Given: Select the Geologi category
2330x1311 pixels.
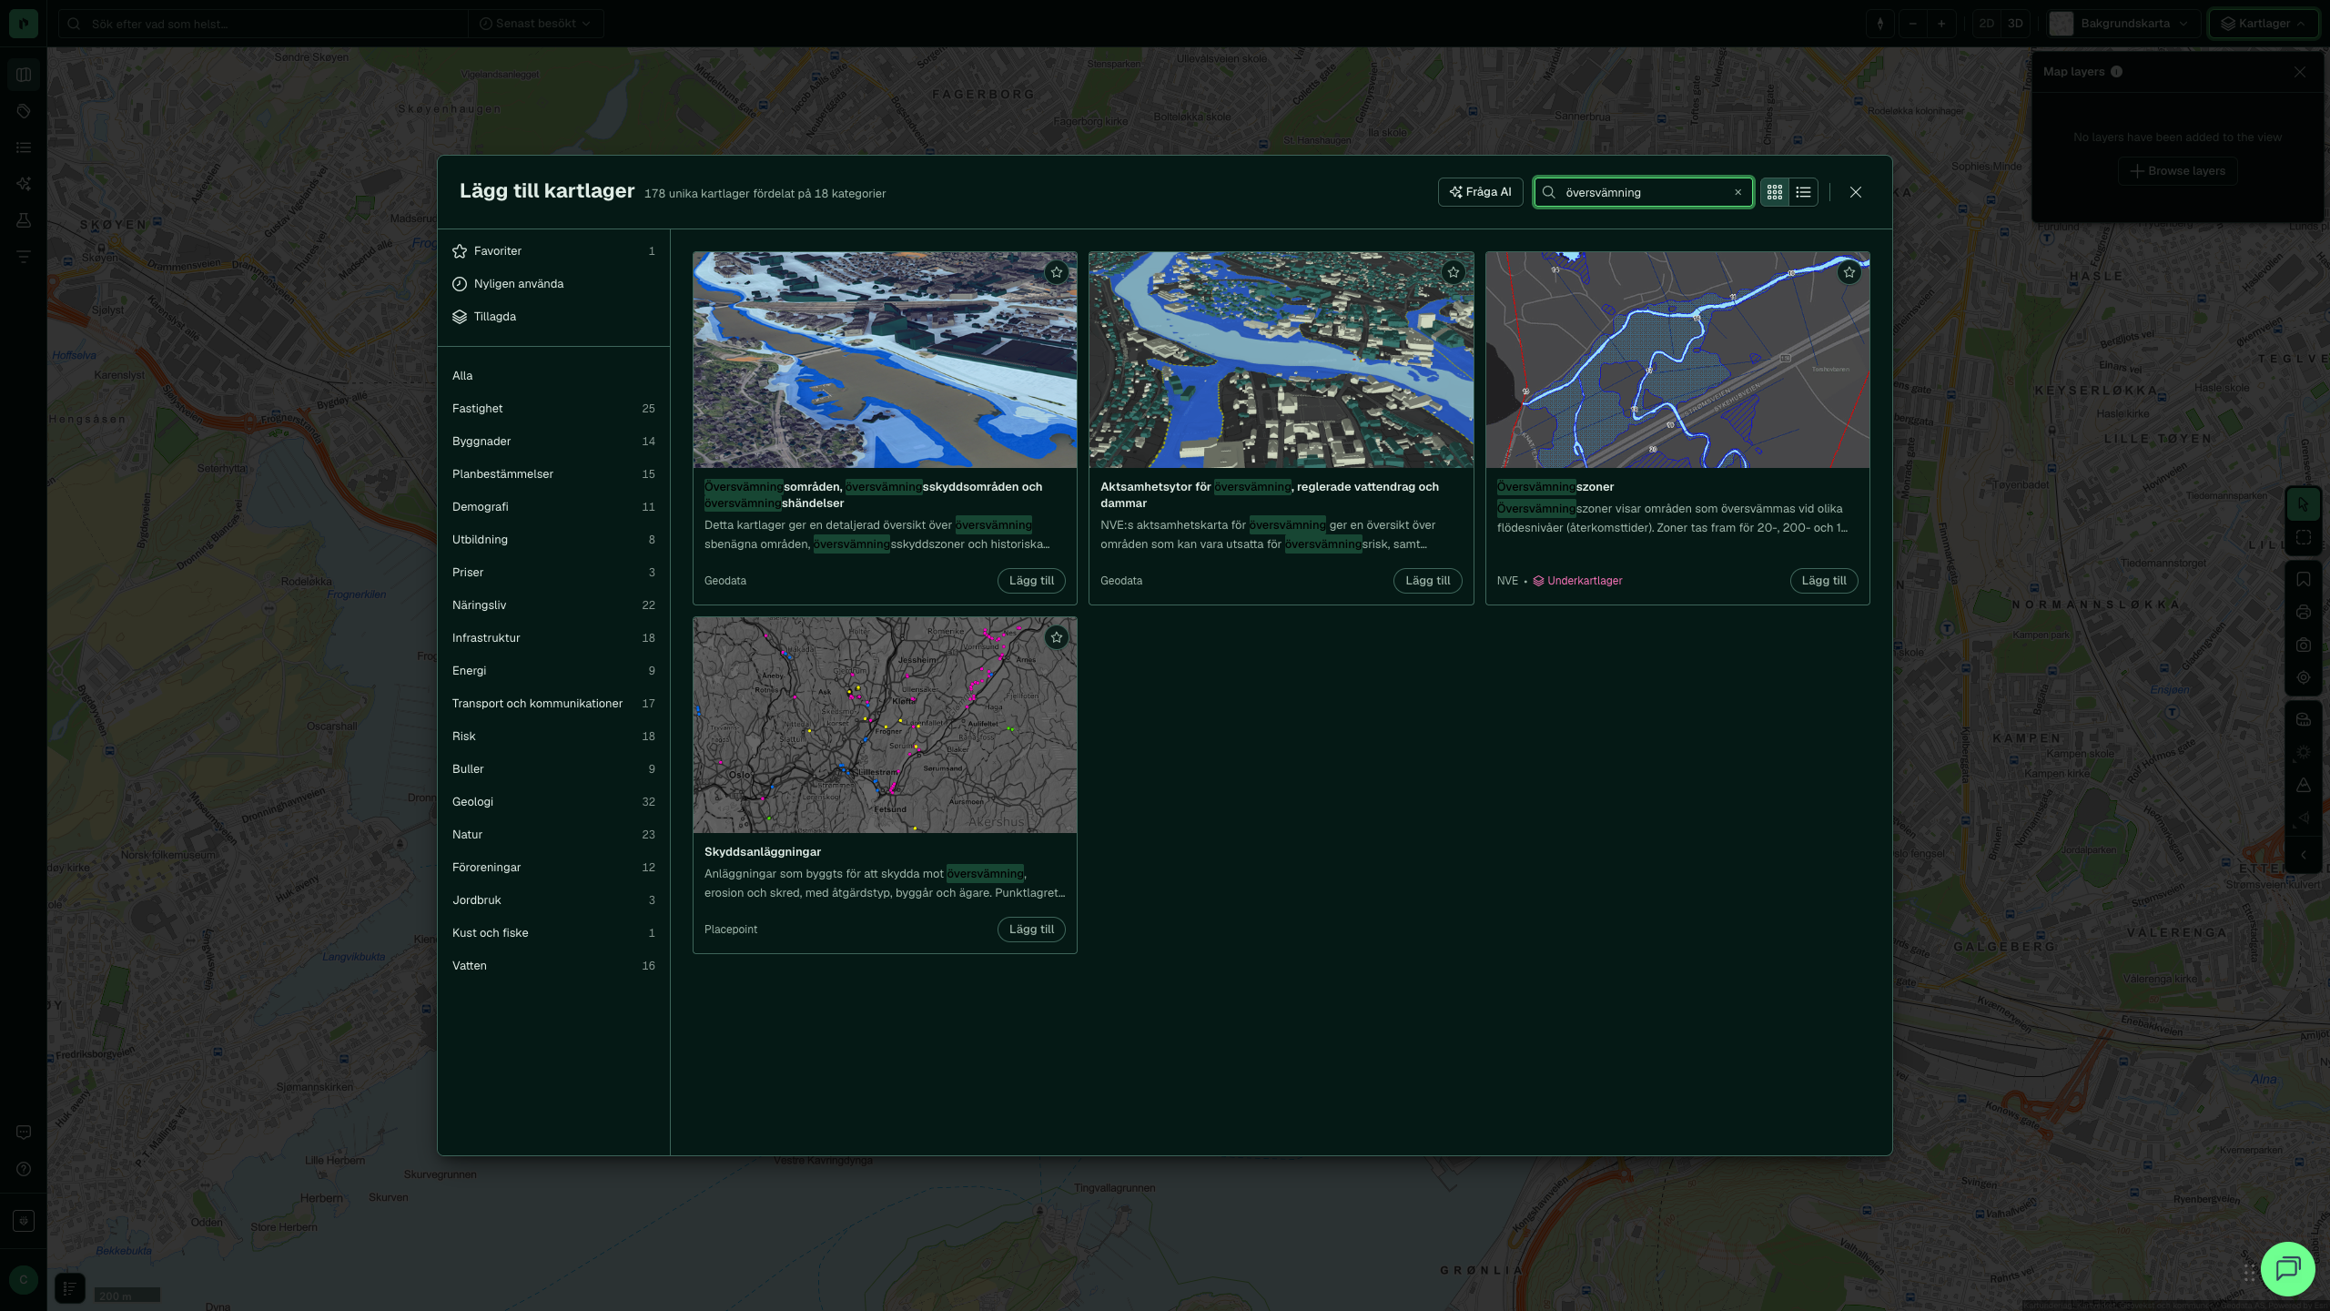Looking at the screenshot, I should [x=553, y=802].
